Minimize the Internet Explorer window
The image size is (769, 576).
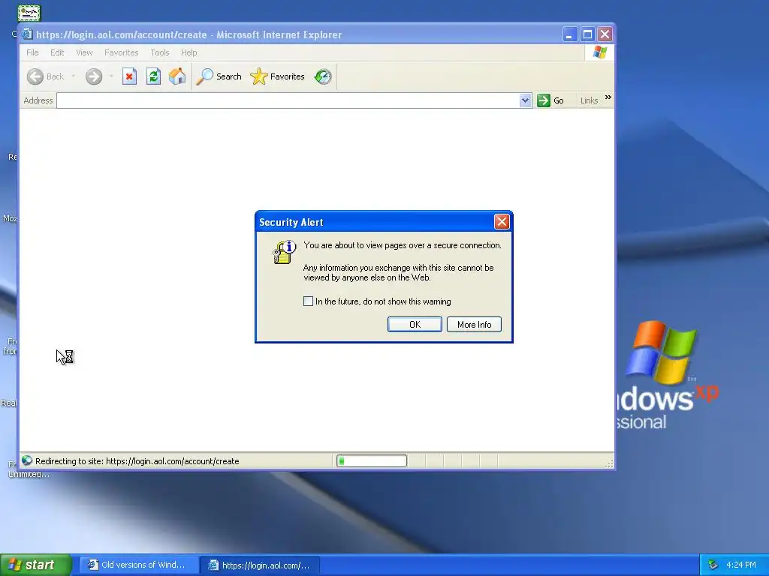pyautogui.click(x=569, y=34)
